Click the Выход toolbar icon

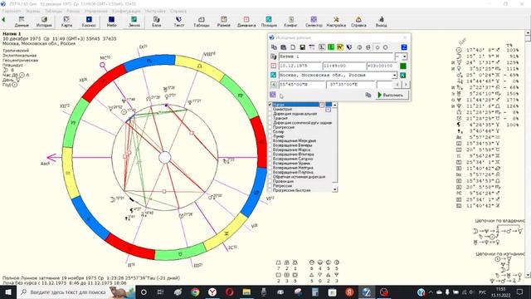coord(381,22)
